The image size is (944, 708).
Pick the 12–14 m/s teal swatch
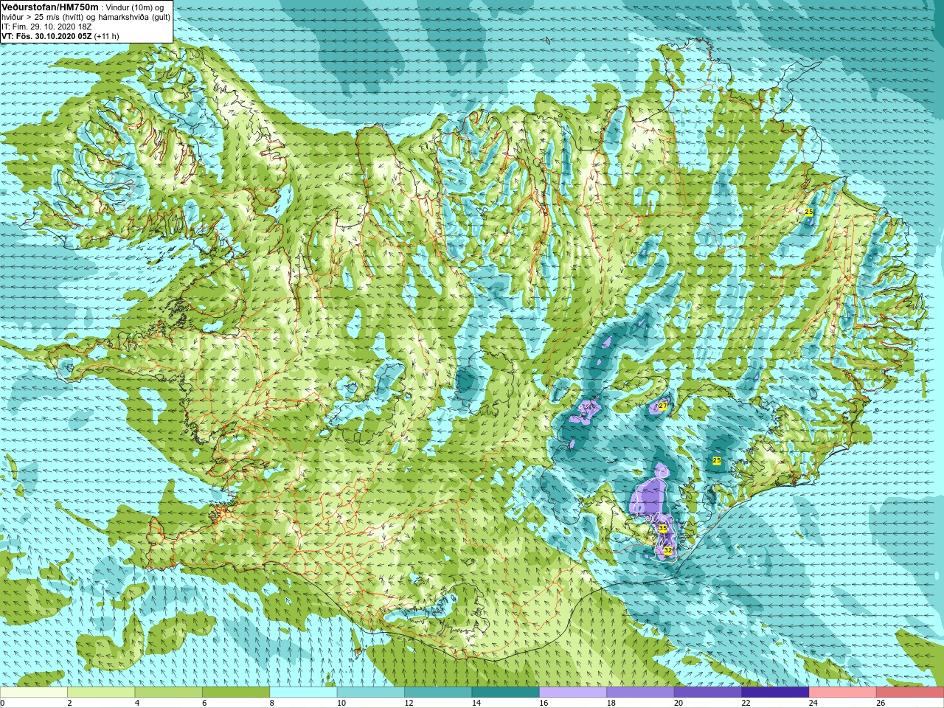[x=438, y=693]
